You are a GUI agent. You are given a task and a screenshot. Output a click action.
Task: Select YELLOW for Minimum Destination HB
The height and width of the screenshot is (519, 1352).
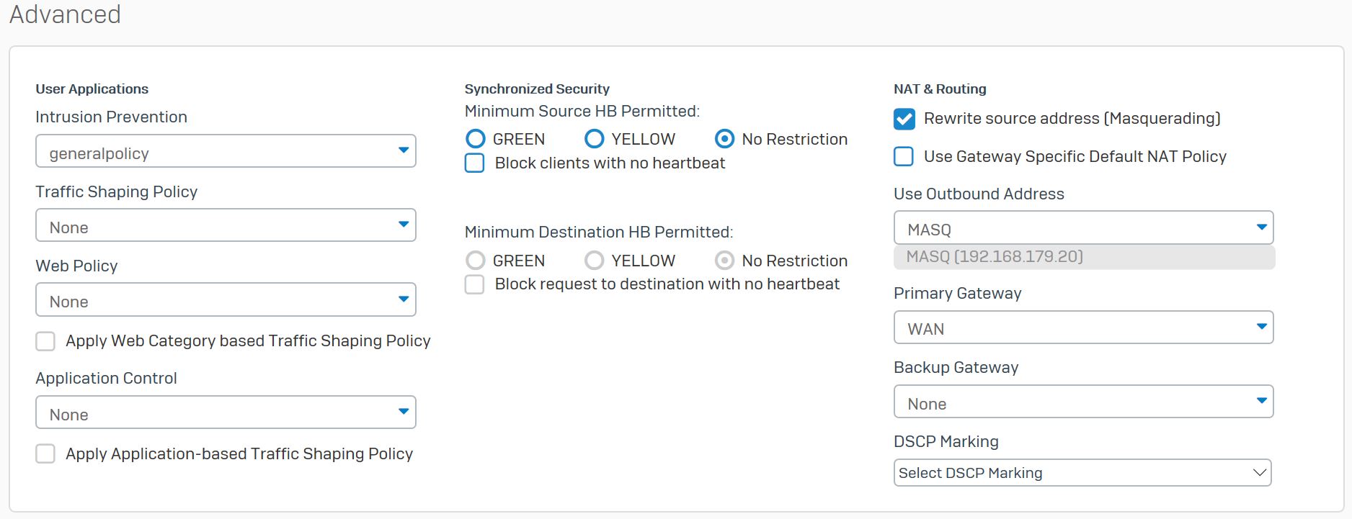point(595,260)
